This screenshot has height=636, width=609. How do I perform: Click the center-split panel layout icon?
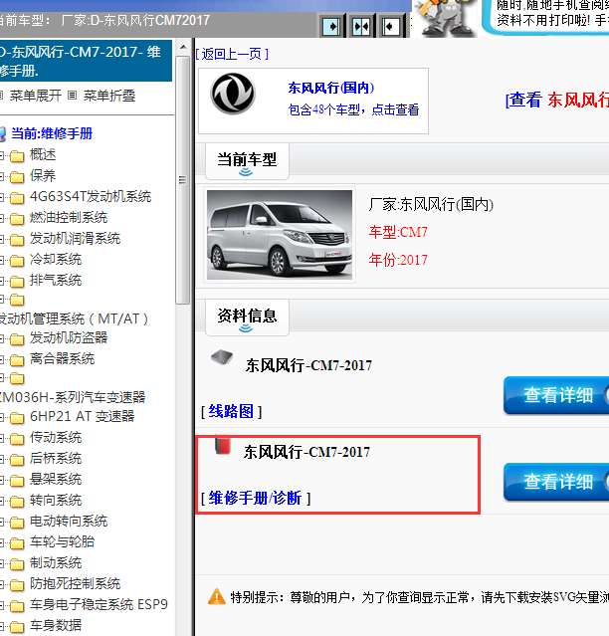pyautogui.click(x=361, y=26)
